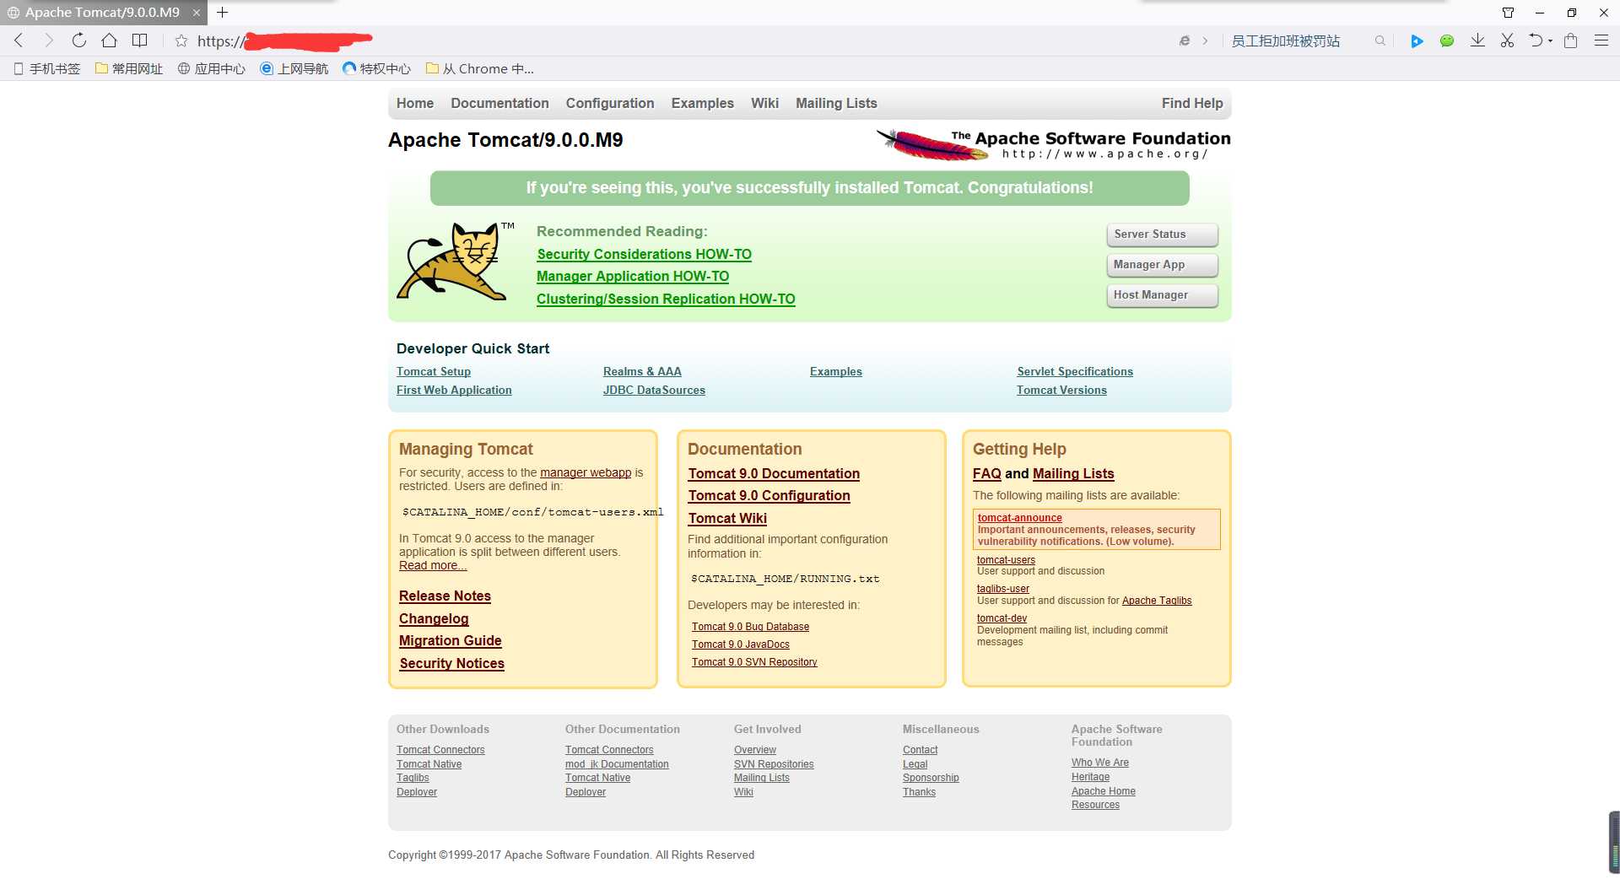Click the shirt skin icon in title bar
The height and width of the screenshot is (879, 1620).
pyautogui.click(x=1508, y=13)
